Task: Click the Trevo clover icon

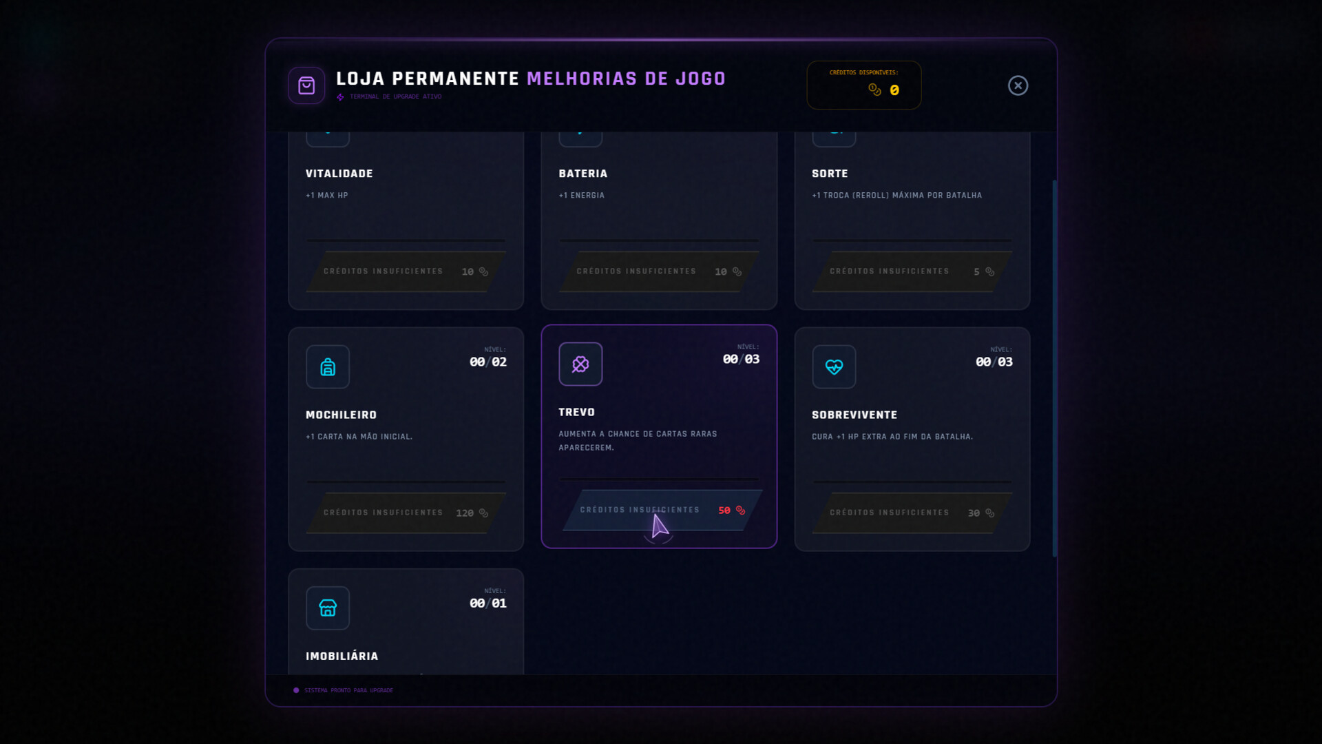Action: (580, 364)
